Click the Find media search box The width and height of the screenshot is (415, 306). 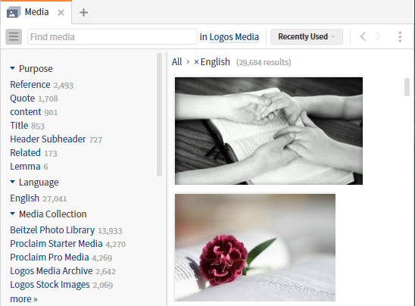pyautogui.click(x=112, y=37)
